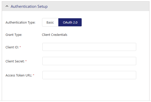The width and height of the screenshot is (151, 102).
Task: Click the Grant Type label
Action: coord(14,35)
